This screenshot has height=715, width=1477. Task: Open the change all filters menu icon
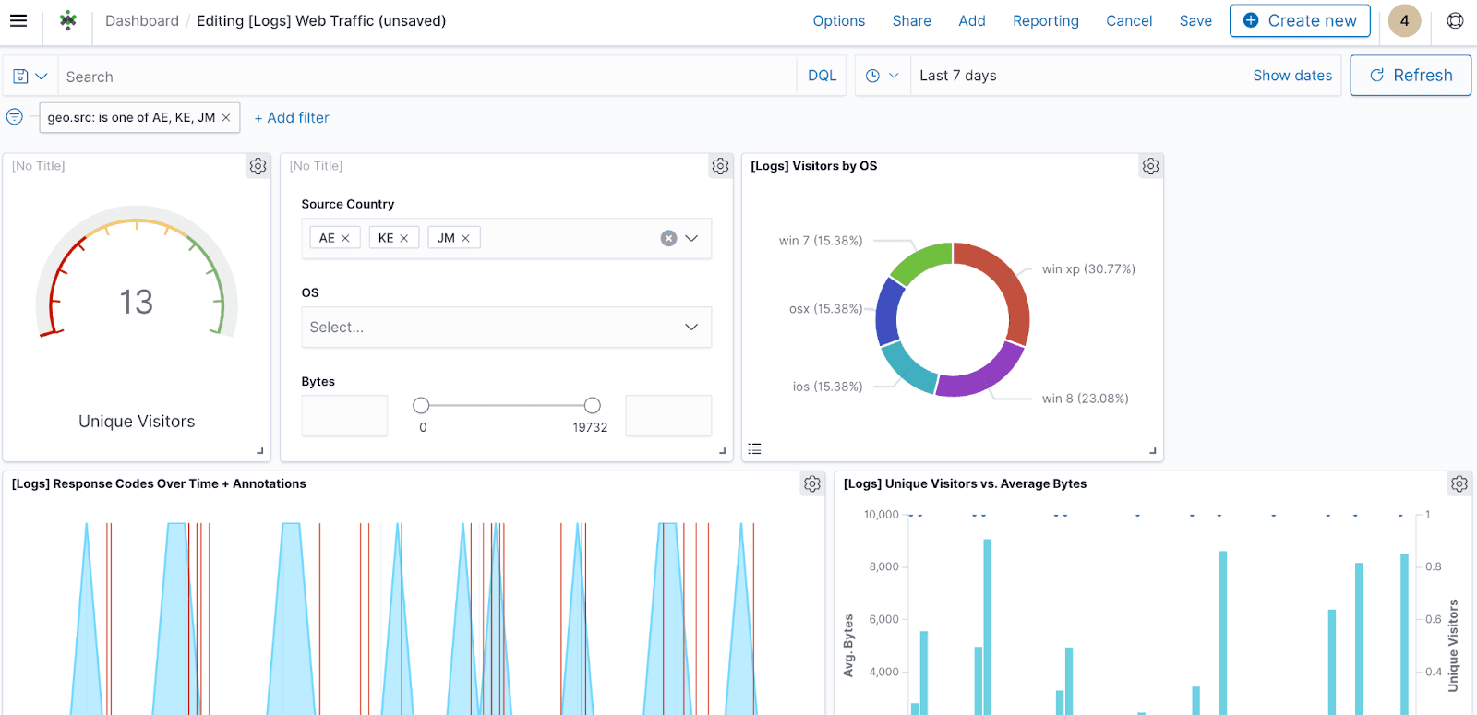pos(15,117)
